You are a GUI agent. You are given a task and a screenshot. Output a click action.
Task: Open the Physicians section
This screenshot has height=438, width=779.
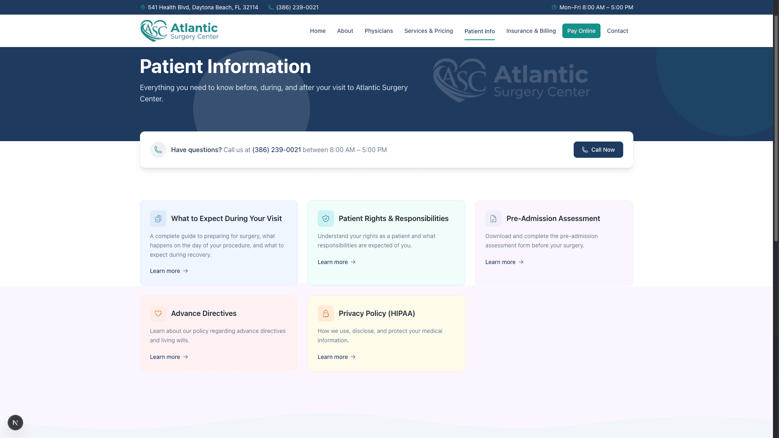point(379,31)
